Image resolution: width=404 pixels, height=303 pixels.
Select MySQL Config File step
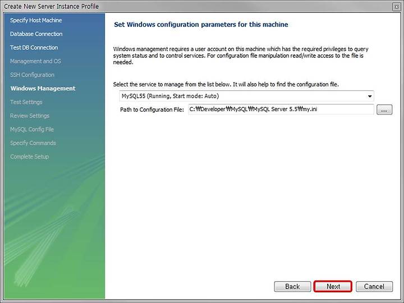(x=32, y=130)
